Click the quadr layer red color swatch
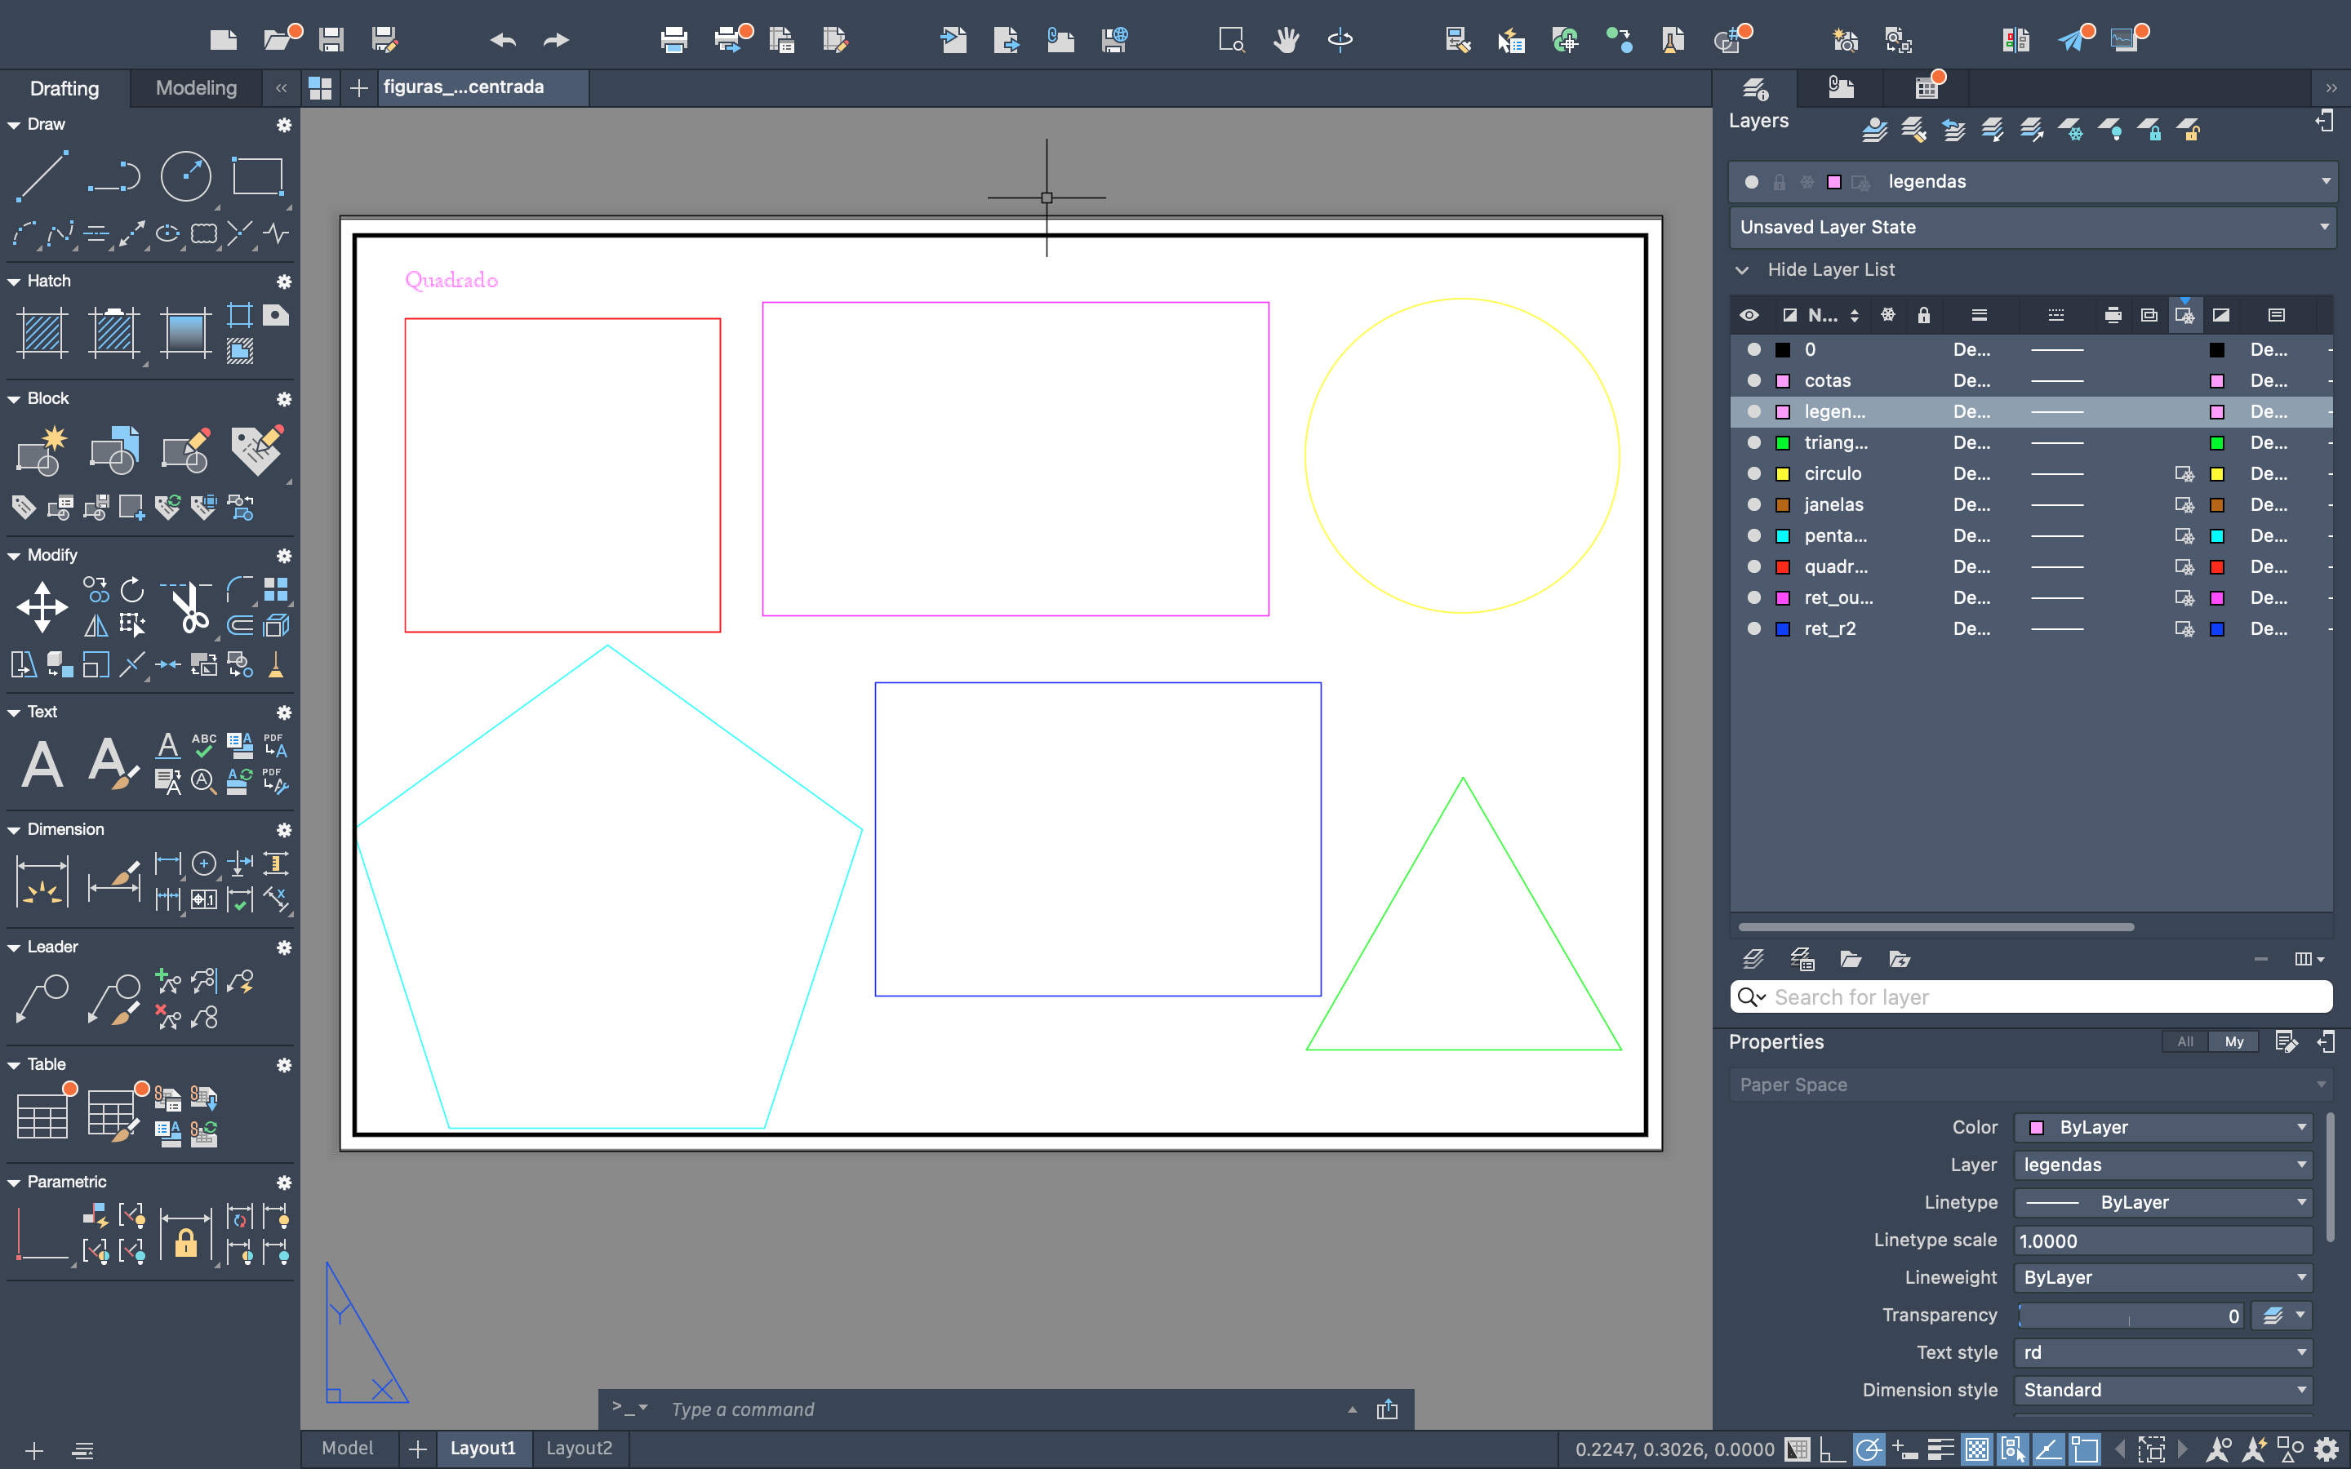 pos(1783,567)
